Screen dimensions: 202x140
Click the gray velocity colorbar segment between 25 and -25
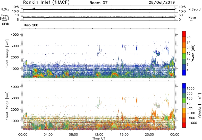pyautogui.click(x=184, y=105)
